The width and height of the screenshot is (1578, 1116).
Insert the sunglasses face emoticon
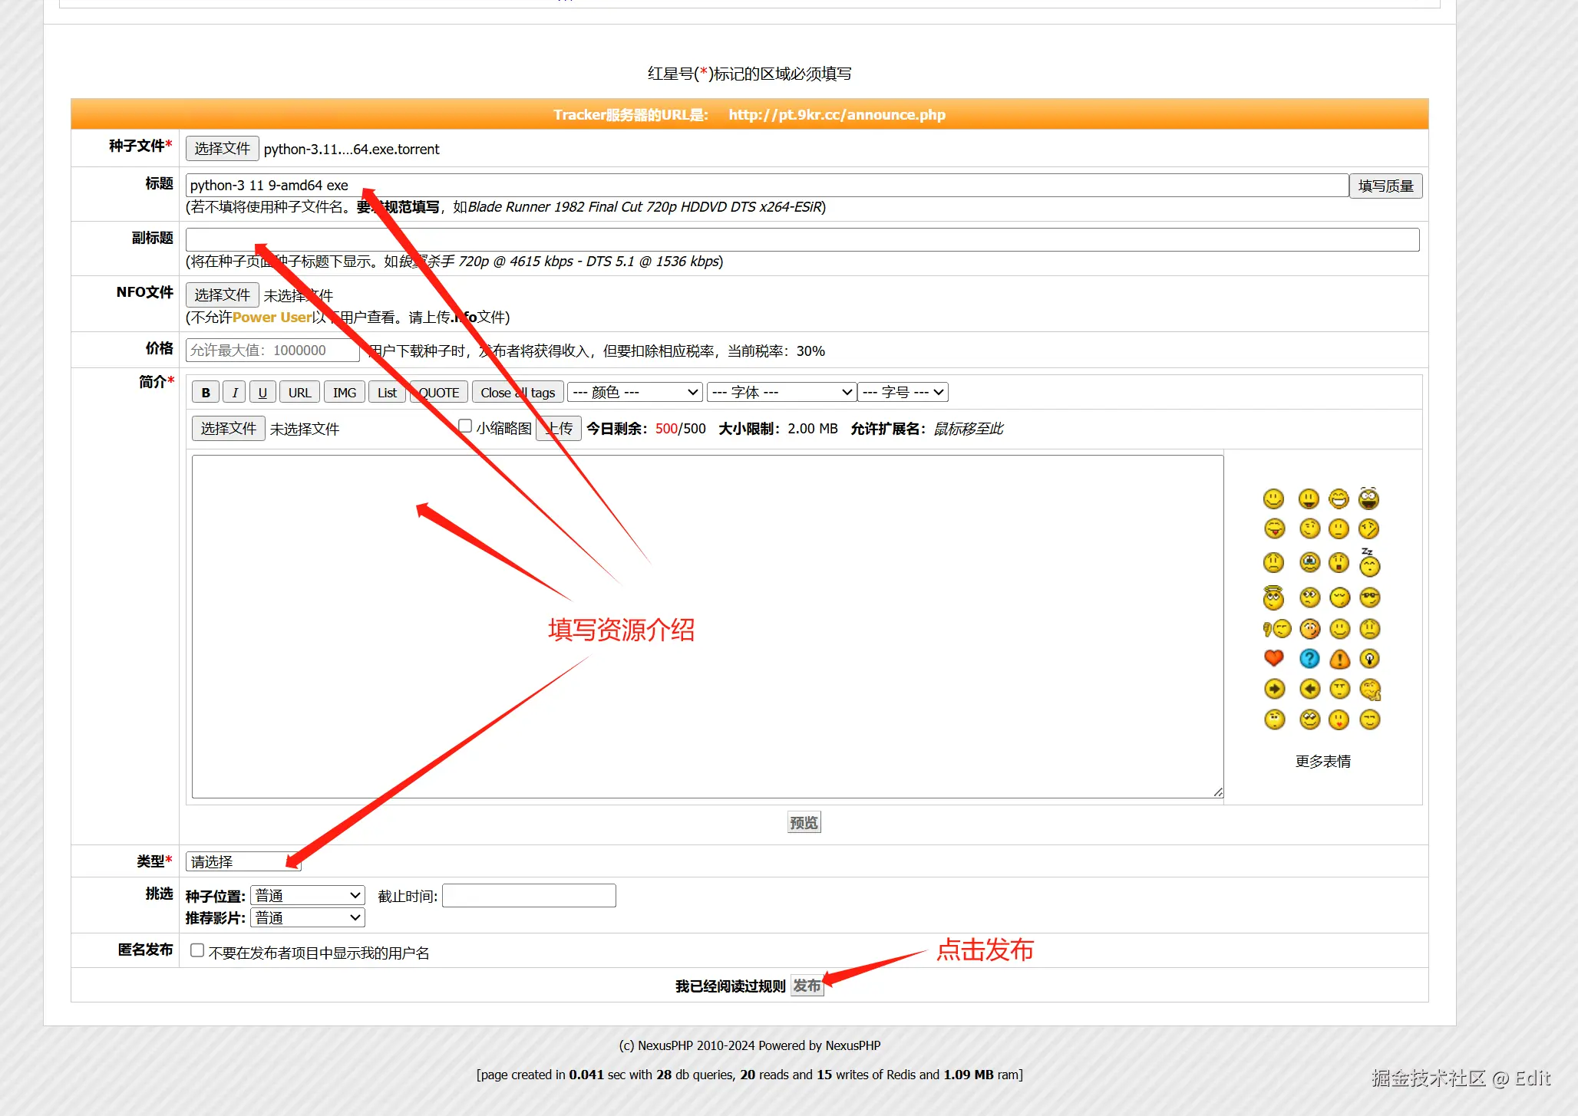click(x=1369, y=597)
